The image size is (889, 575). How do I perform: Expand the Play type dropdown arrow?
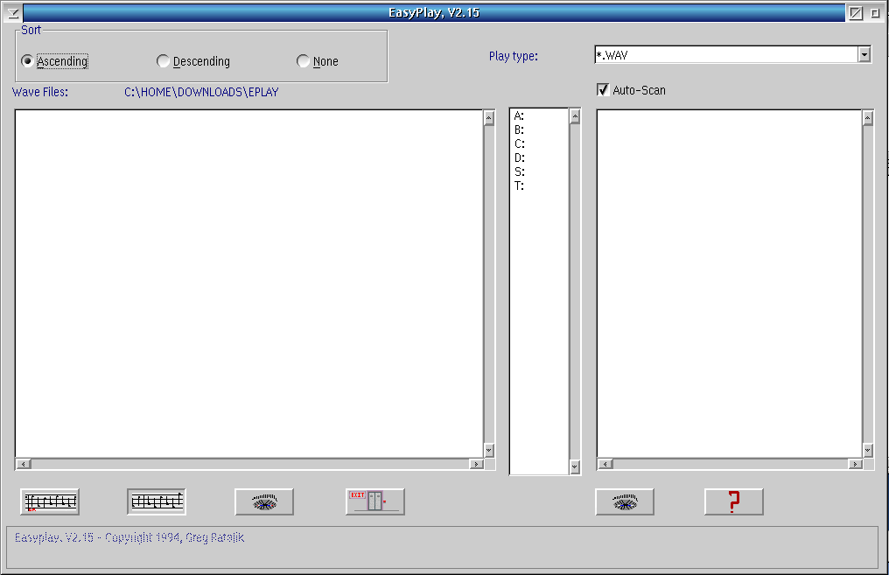click(864, 54)
